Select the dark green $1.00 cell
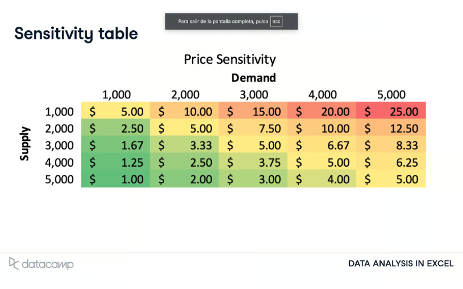The width and height of the screenshot is (463, 289). (x=115, y=180)
